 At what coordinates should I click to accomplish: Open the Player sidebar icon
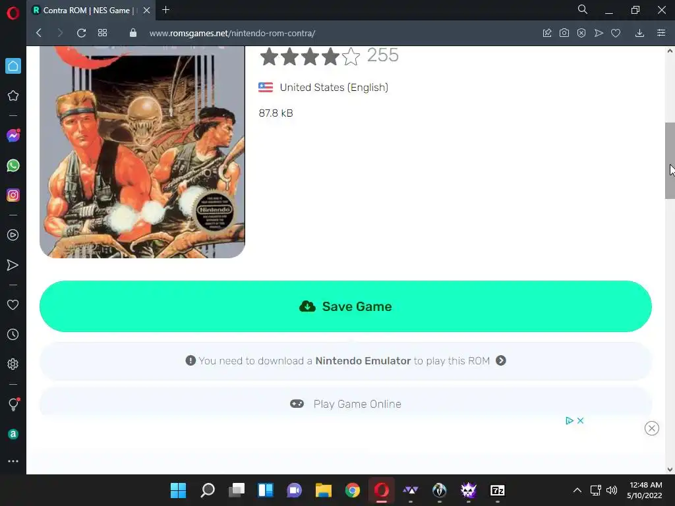click(x=13, y=235)
